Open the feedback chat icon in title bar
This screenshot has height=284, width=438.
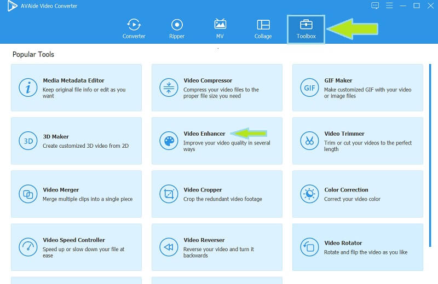[375, 5]
